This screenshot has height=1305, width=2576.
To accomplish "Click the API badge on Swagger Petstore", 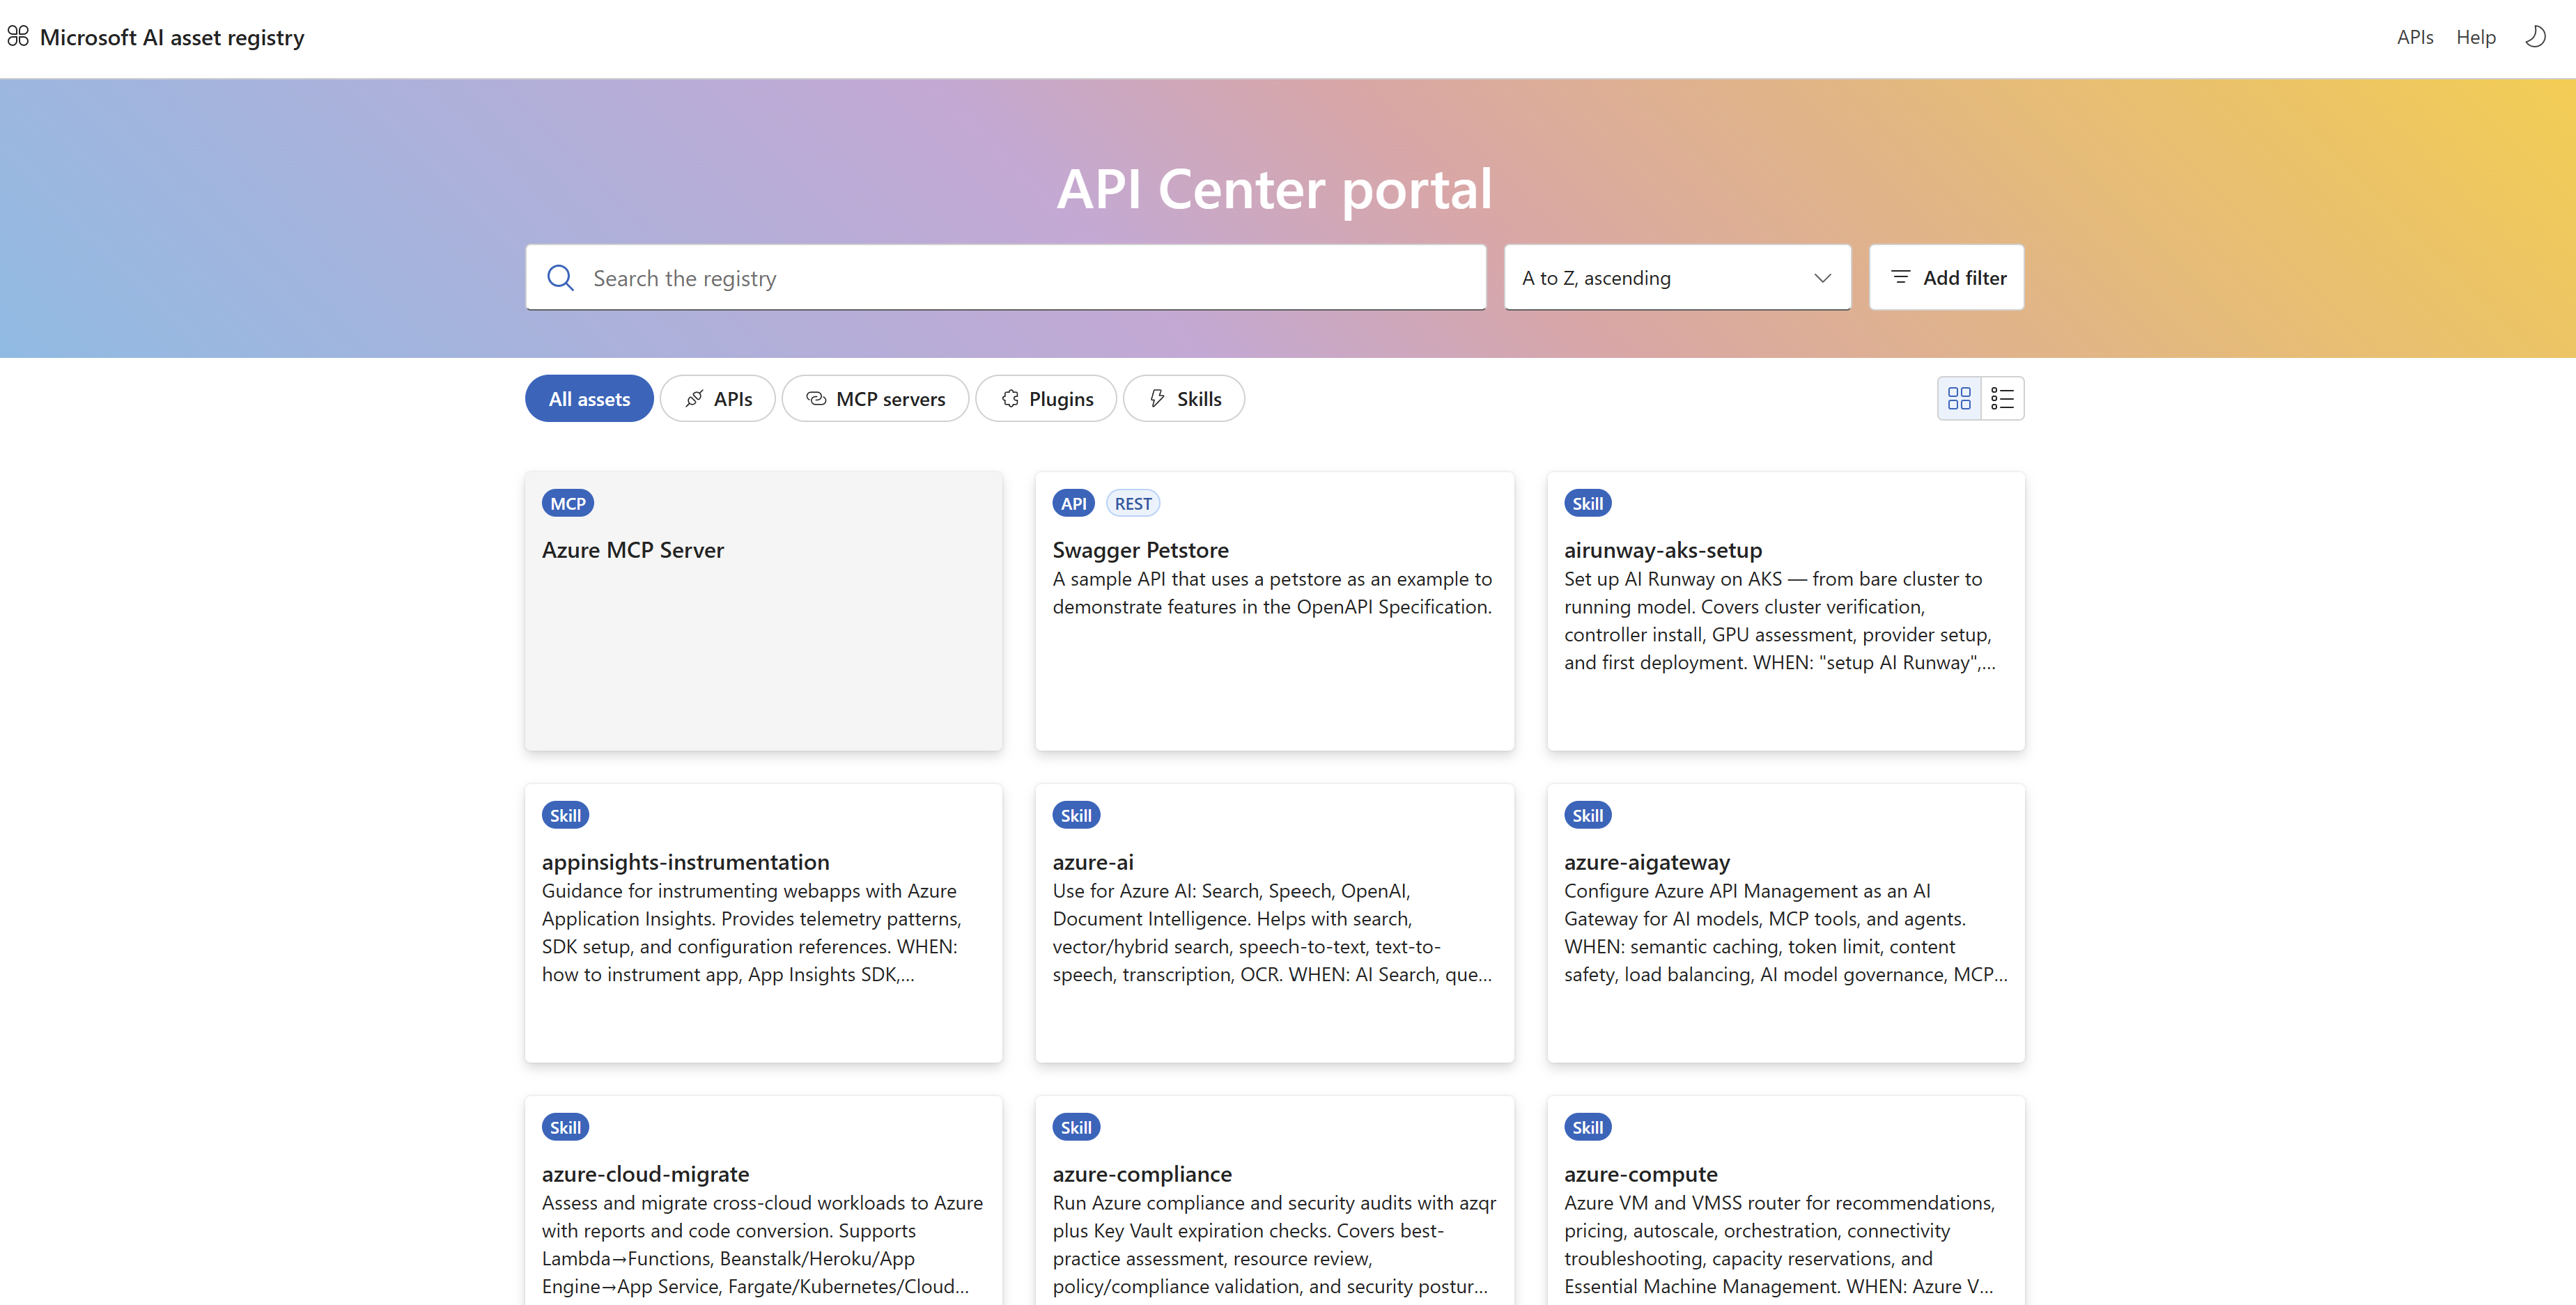I will pyautogui.click(x=1074, y=503).
